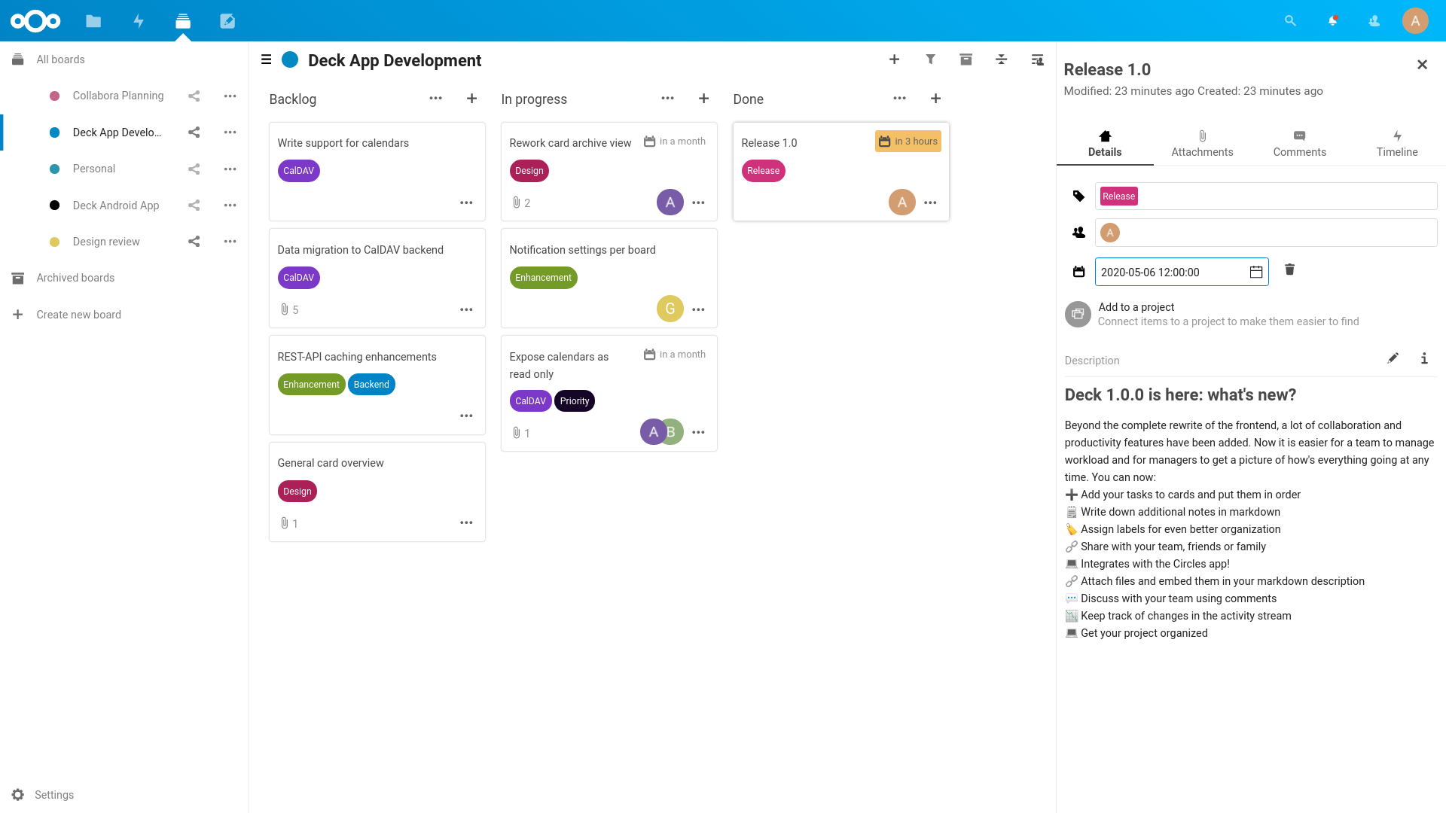The image size is (1446, 813).
Task: Click the add card icon in Done column
Action: point(935,99)
